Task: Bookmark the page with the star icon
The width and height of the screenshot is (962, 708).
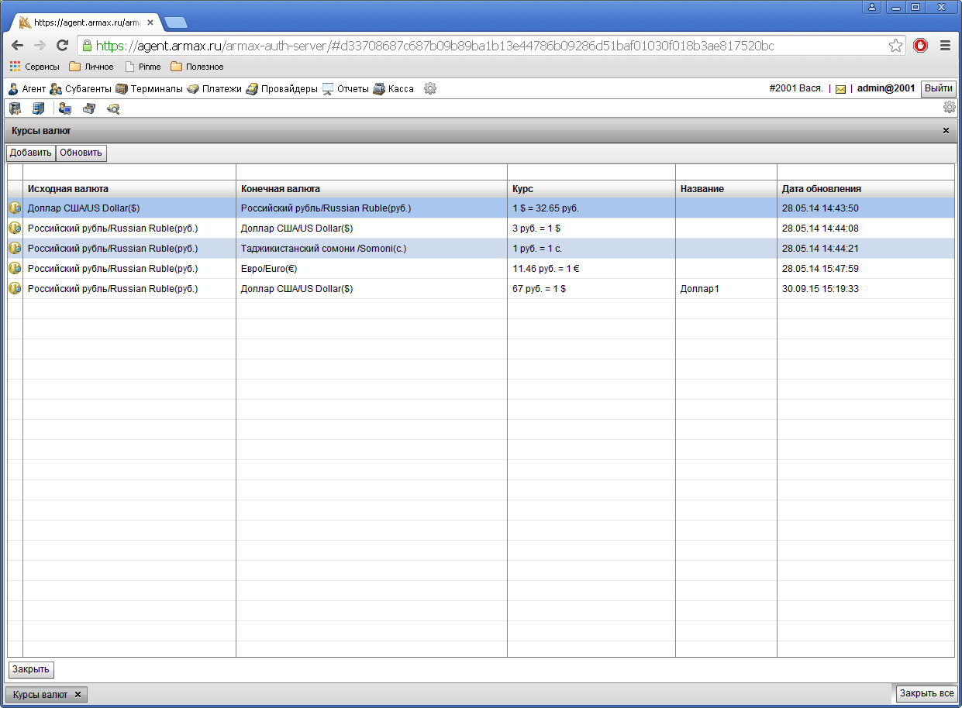Action: pyautogui.click(x=895, y=46)
